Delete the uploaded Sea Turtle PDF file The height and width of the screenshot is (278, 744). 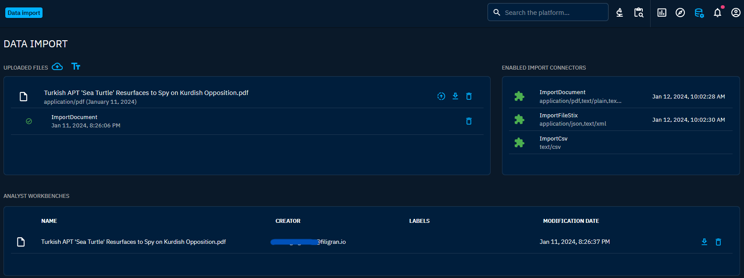(x=469, y=96)
